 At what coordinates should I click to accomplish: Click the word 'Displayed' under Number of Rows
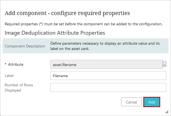pos(14,90)
